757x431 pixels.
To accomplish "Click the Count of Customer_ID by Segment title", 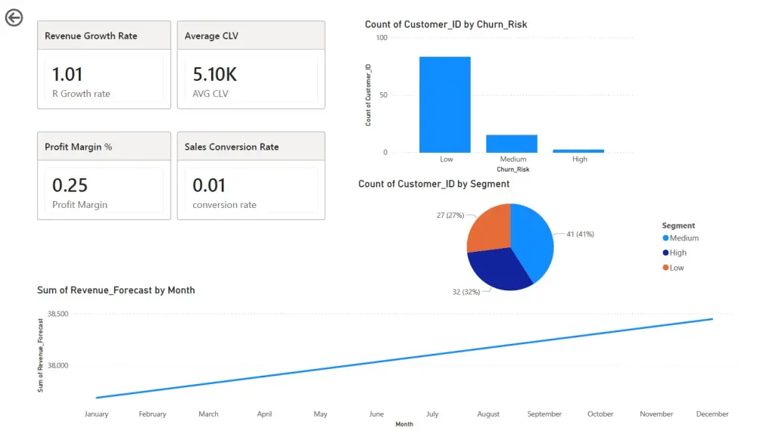I will click(434, 184).
